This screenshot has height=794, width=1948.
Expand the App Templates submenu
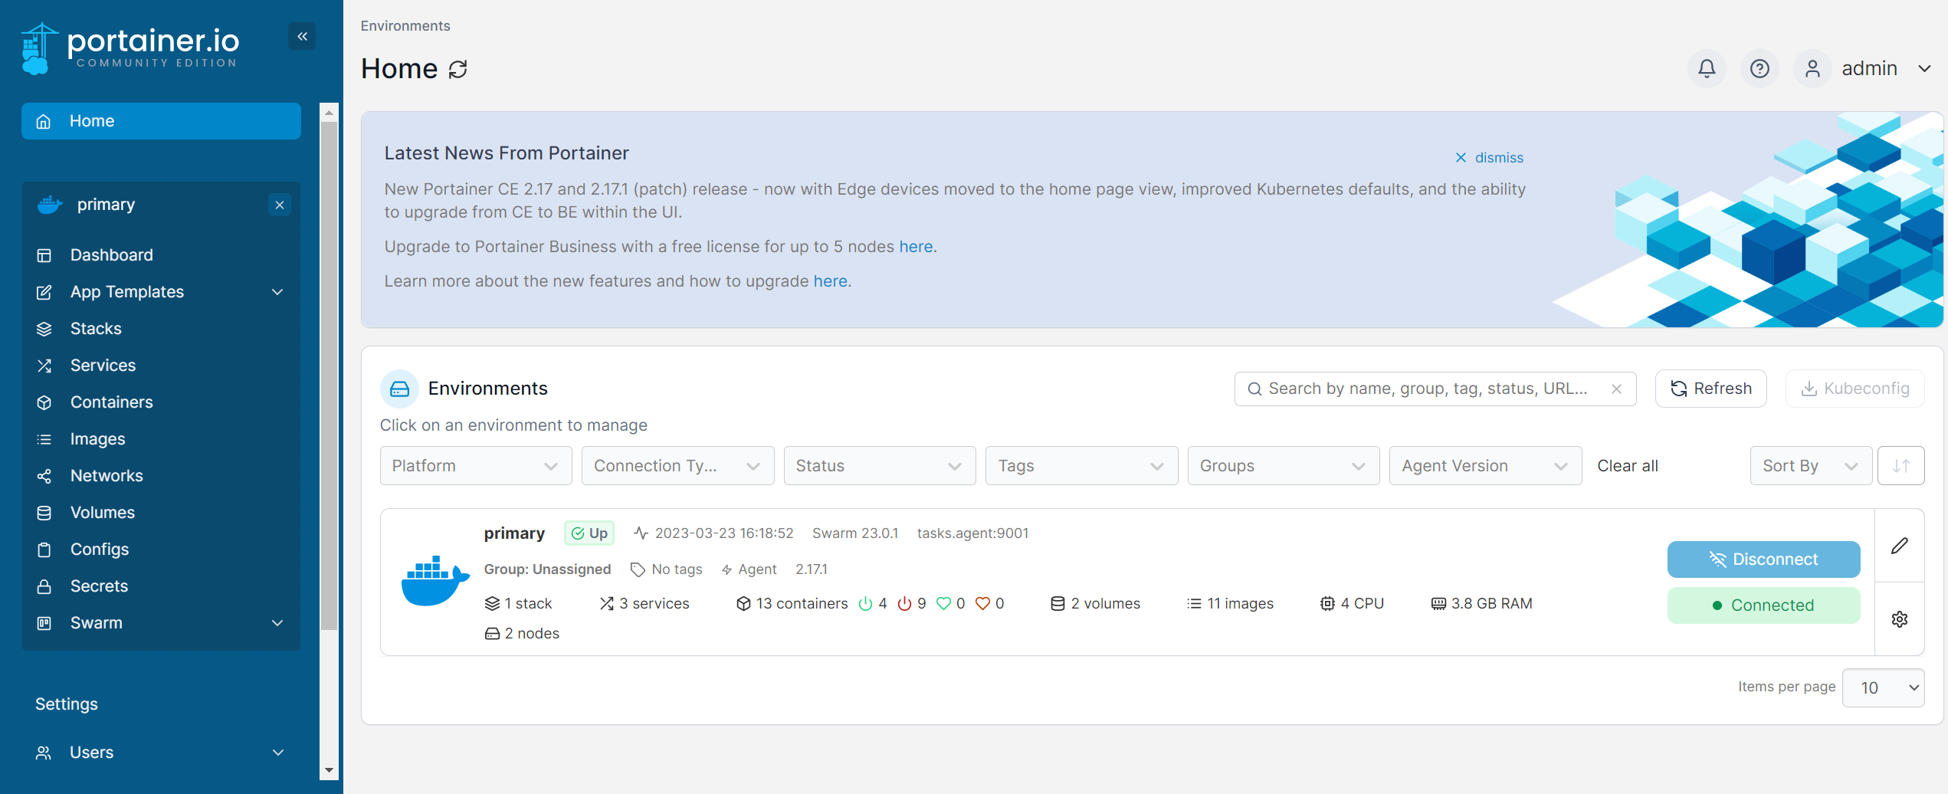(x=277, y=292)
